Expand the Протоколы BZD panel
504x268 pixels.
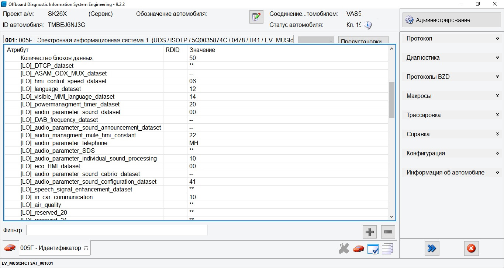point(453,77)
